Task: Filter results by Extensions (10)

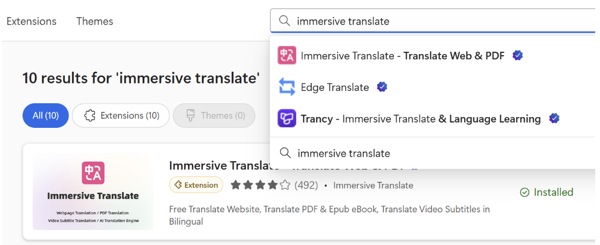Action: point(121,116)
